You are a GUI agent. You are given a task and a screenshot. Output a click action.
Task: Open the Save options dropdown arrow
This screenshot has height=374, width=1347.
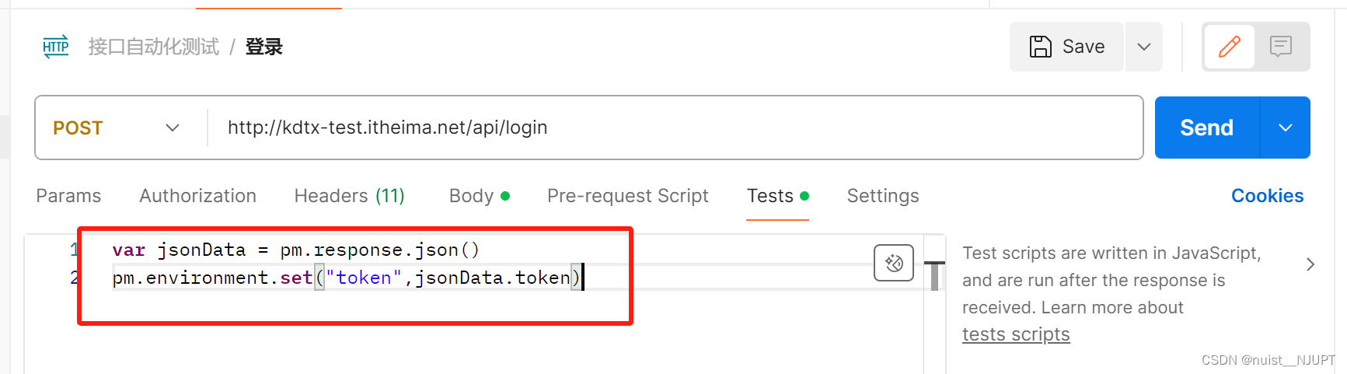coord(1143,47)
